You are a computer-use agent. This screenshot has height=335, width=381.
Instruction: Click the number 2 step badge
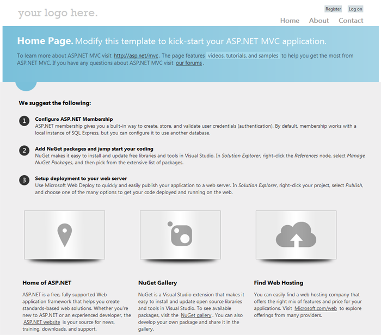click(24, 151)
